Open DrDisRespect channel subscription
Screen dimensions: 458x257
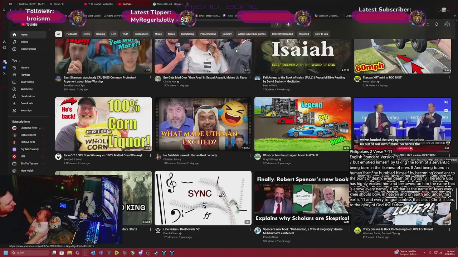(x=28, y=135)
